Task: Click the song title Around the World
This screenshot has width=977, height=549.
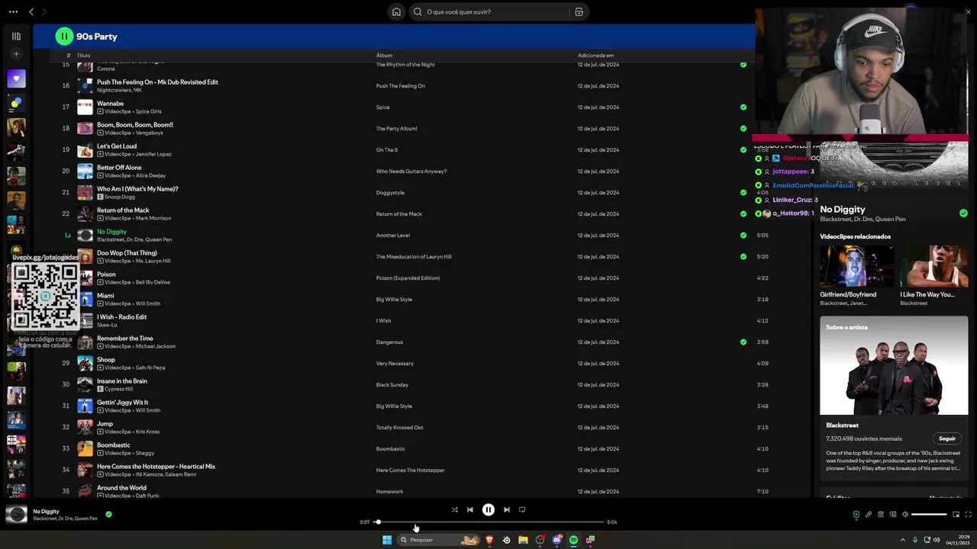Action: 121,488
